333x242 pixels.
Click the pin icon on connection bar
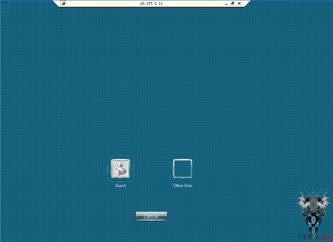point(64,3)
